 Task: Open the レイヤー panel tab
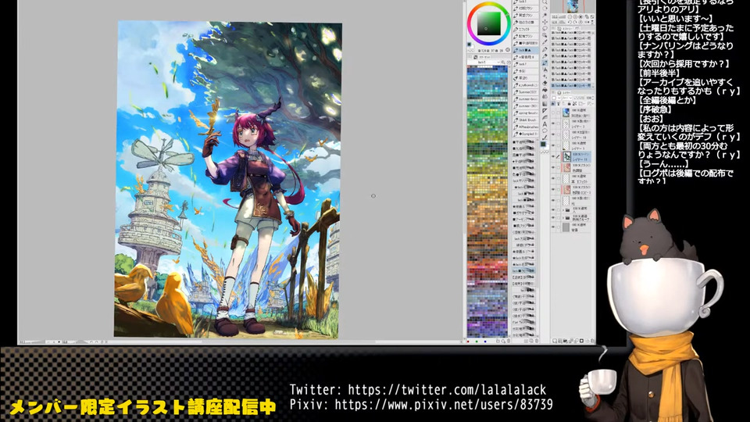[564, 93]
